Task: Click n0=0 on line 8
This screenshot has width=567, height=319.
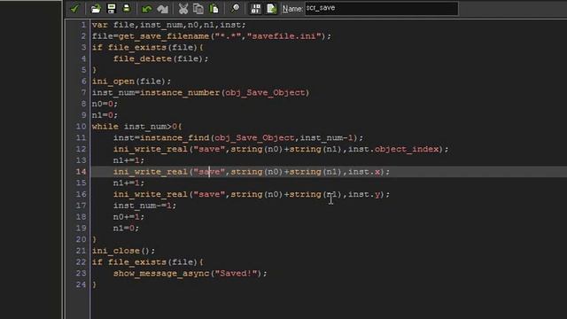Action: tap(103, 104)
